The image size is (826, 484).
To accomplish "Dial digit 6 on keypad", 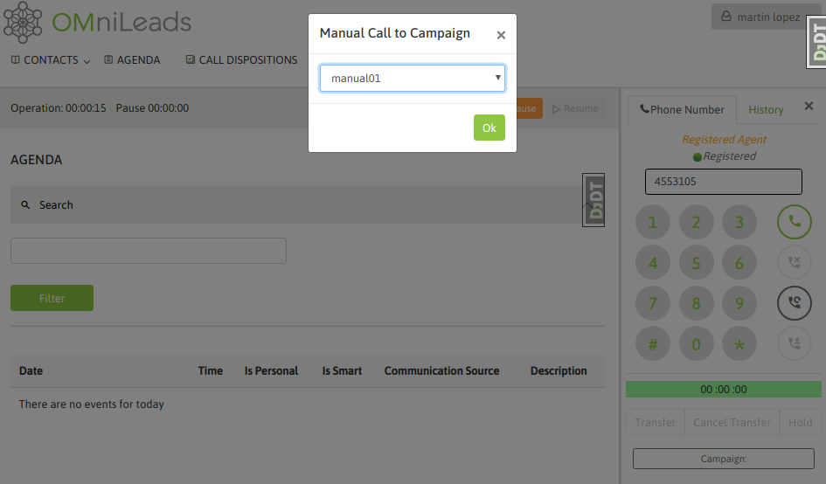I will coord(739,263).
